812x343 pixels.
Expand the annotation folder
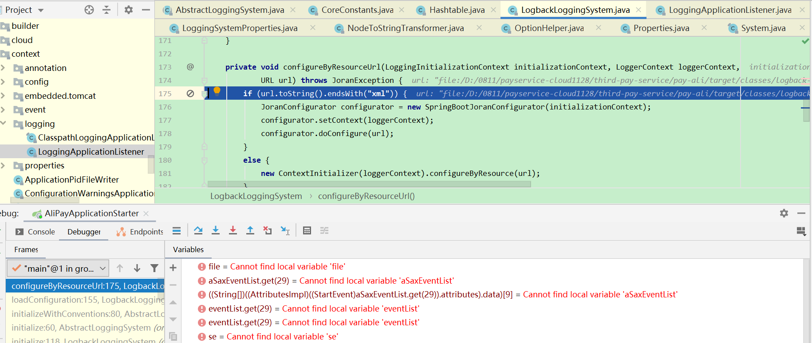point(3,68)
